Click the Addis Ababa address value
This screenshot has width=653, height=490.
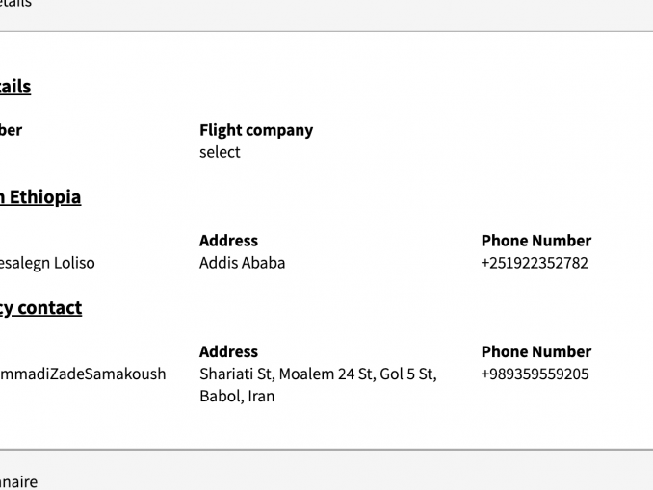(x=242, y=263)
